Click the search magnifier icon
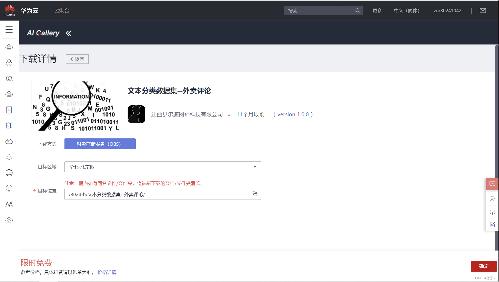Image resolution: width=499 pixels, height=282 pixels. [358, 11]
